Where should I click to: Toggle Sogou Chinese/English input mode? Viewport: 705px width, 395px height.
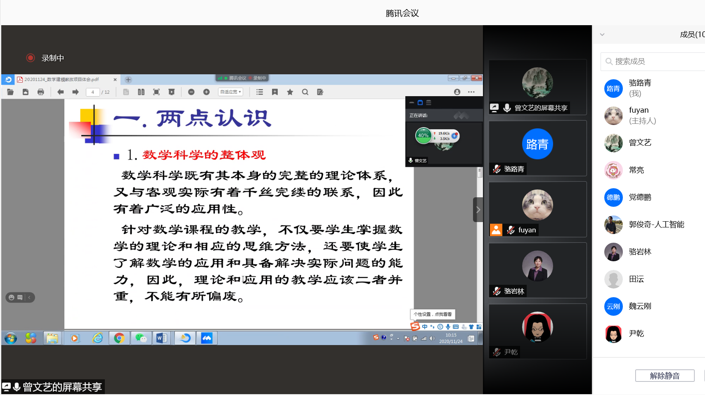click(424, 327)
